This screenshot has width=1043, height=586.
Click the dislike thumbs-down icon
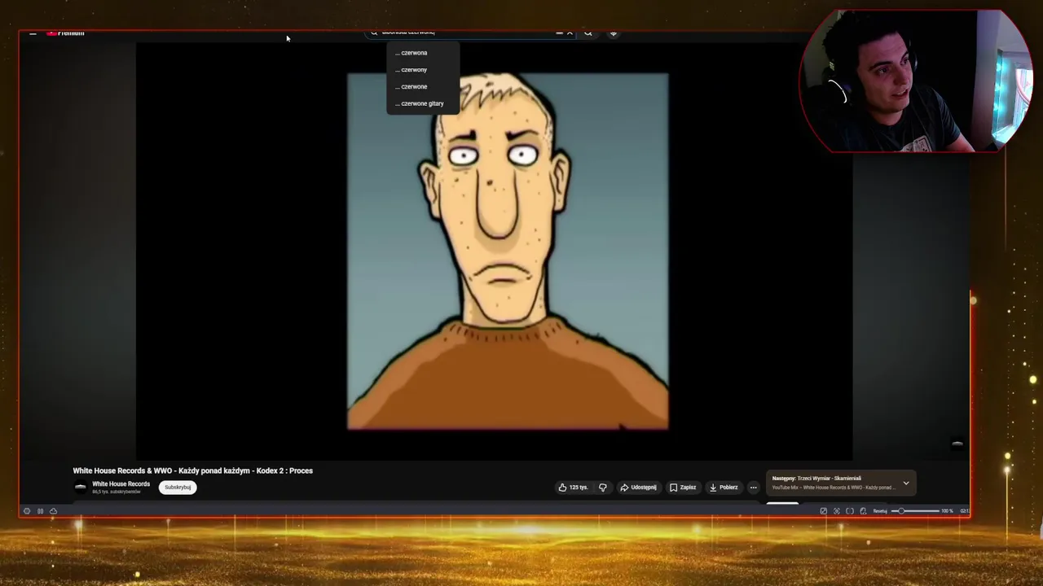(602, 488)
